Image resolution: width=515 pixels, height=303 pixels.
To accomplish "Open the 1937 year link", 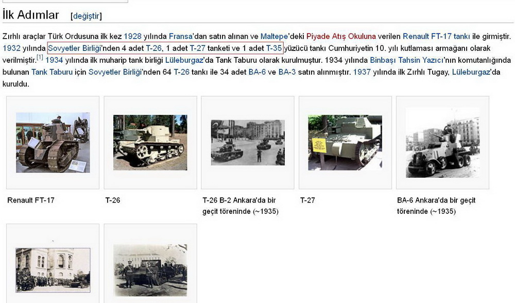I will [362, 72].
